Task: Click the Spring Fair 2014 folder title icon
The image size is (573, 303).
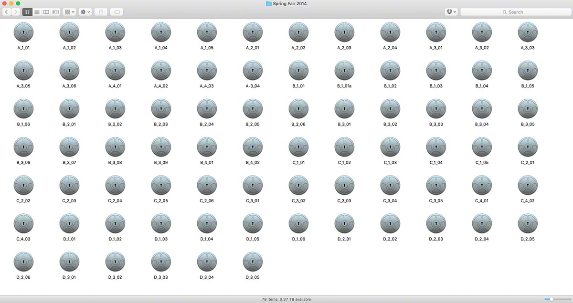Action: point(269,3)
